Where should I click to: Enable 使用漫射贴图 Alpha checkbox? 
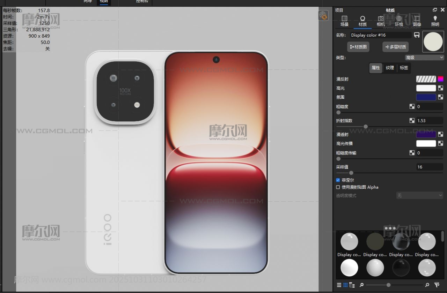(x=338, y=187)
